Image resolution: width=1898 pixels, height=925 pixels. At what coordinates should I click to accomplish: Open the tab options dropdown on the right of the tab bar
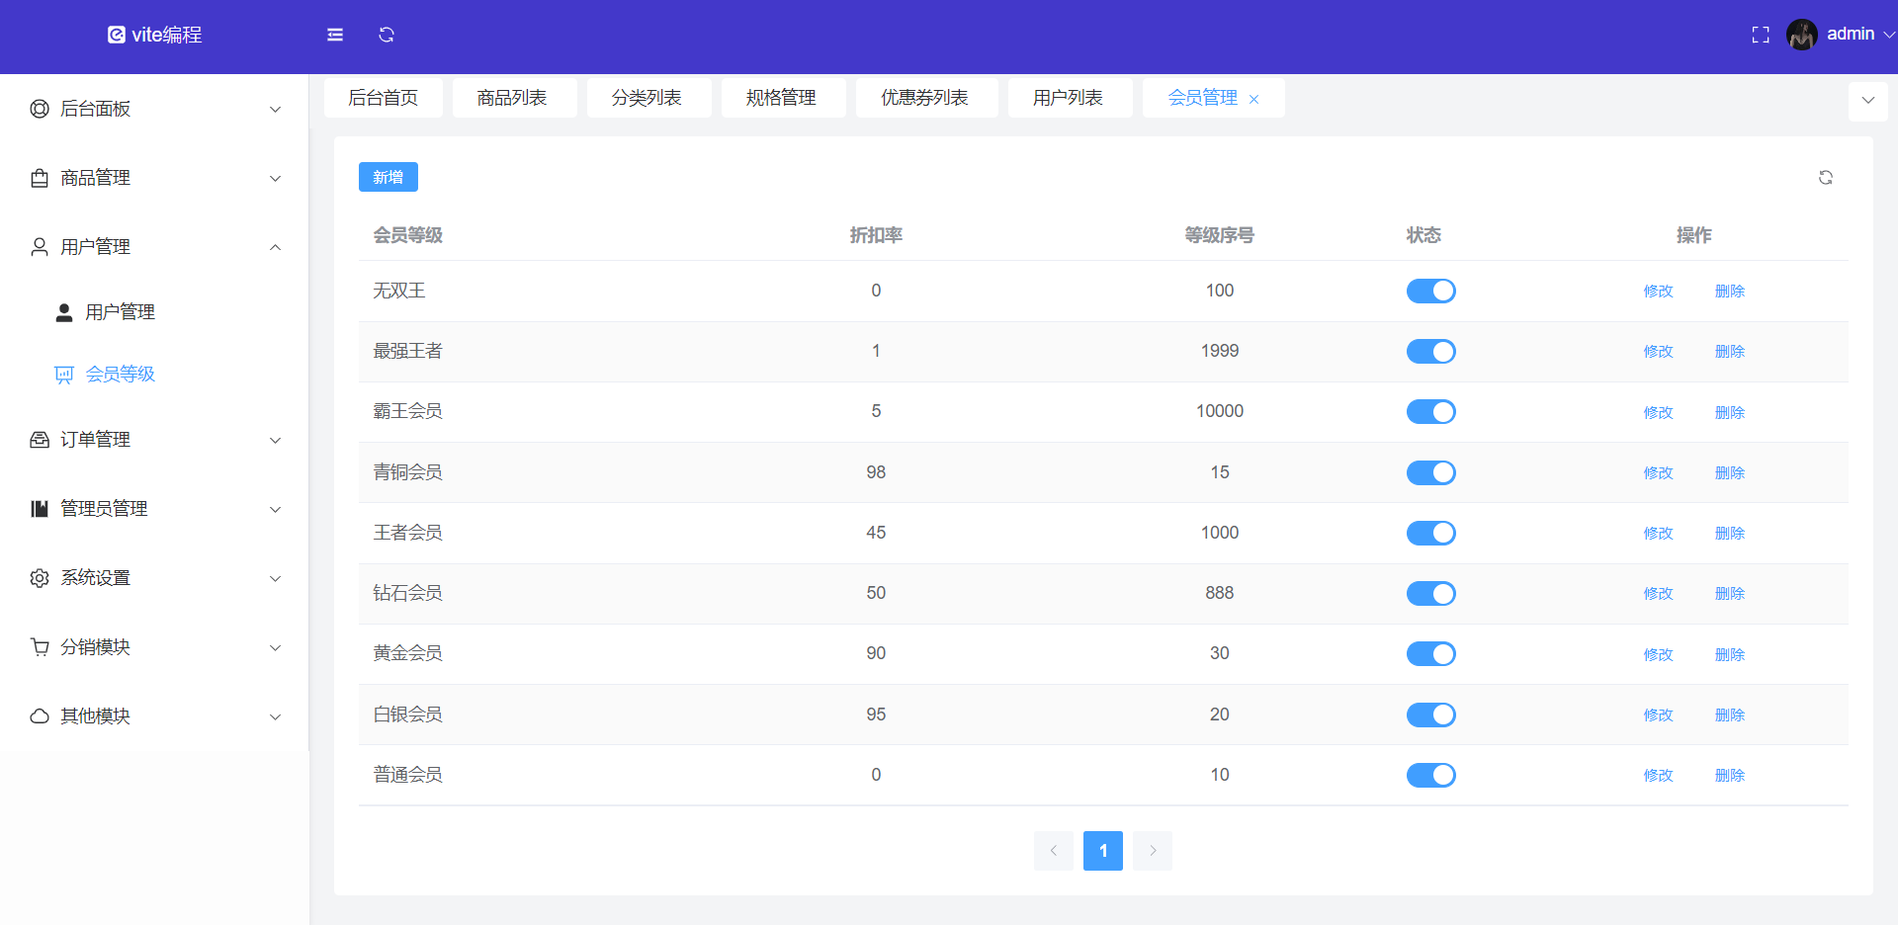(x=1868, y=101)
